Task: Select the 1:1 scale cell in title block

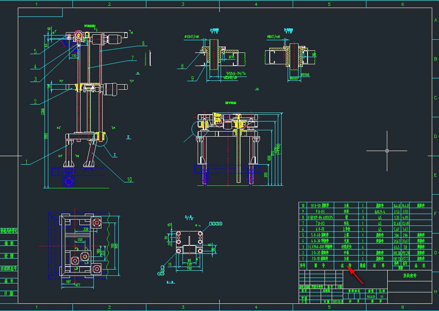Action: coord(382,296)
